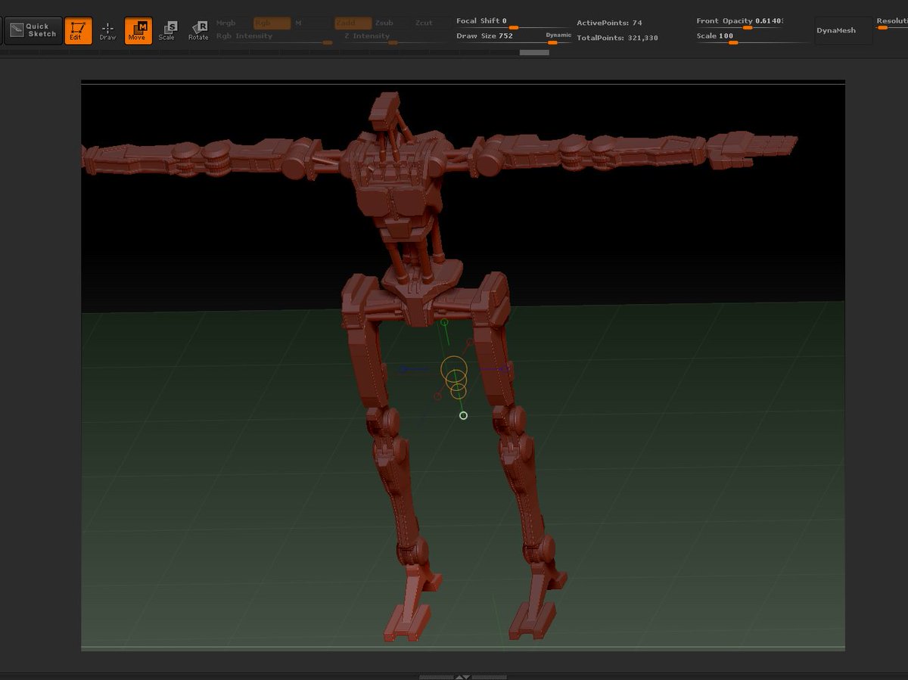Click the green top circle of transpose line

pyautogui.click(x=444, y=322)
